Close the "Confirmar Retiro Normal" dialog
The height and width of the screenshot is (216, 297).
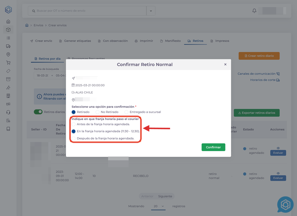tap(225, 64)
